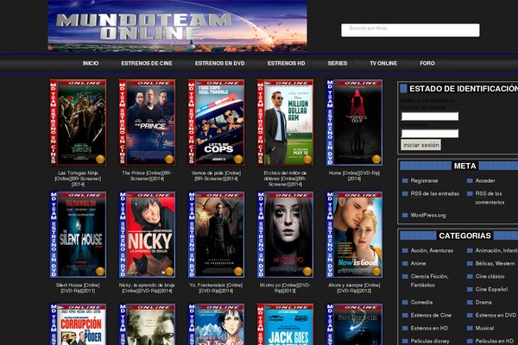Focus the Buscar por titulo search box
The height and width of the screenshot is (345, 518).
410,30
